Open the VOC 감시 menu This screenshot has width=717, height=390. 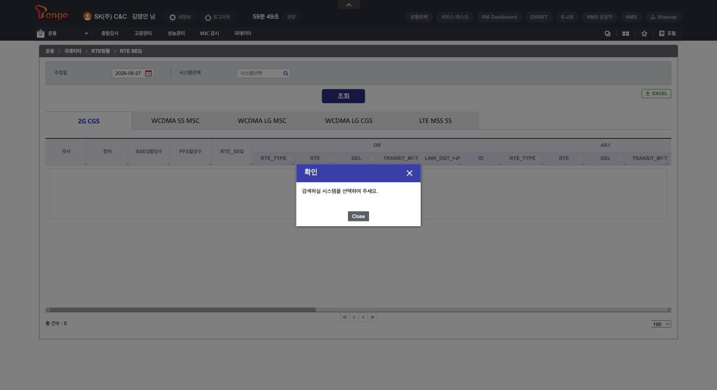tap(210, 34)
